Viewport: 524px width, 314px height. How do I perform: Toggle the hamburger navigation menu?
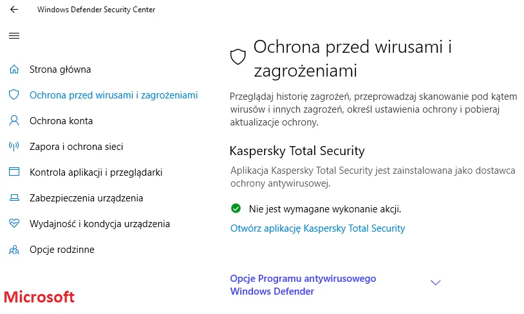click(x=14, y=35)
